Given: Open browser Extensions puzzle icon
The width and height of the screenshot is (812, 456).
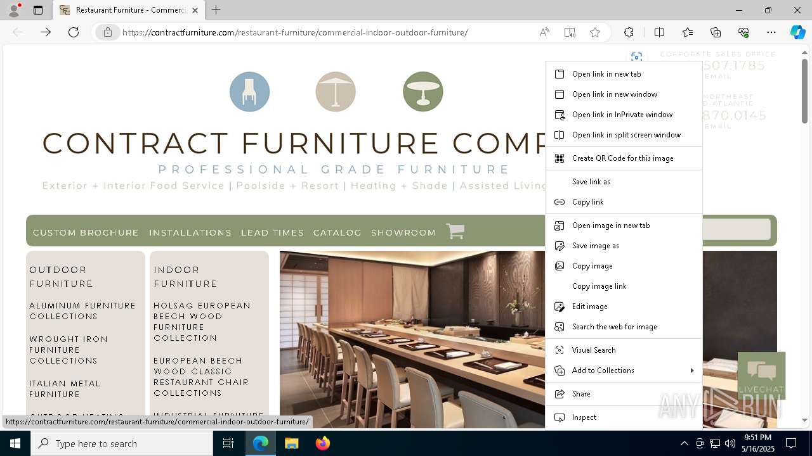Looking at the screenshot, I should [629, 32].
